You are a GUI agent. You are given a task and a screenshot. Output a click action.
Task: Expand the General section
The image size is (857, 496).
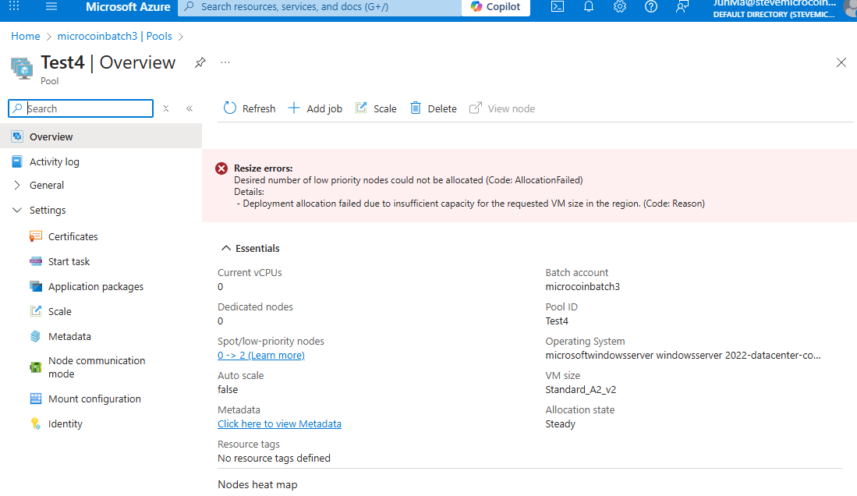coord(17,185)
